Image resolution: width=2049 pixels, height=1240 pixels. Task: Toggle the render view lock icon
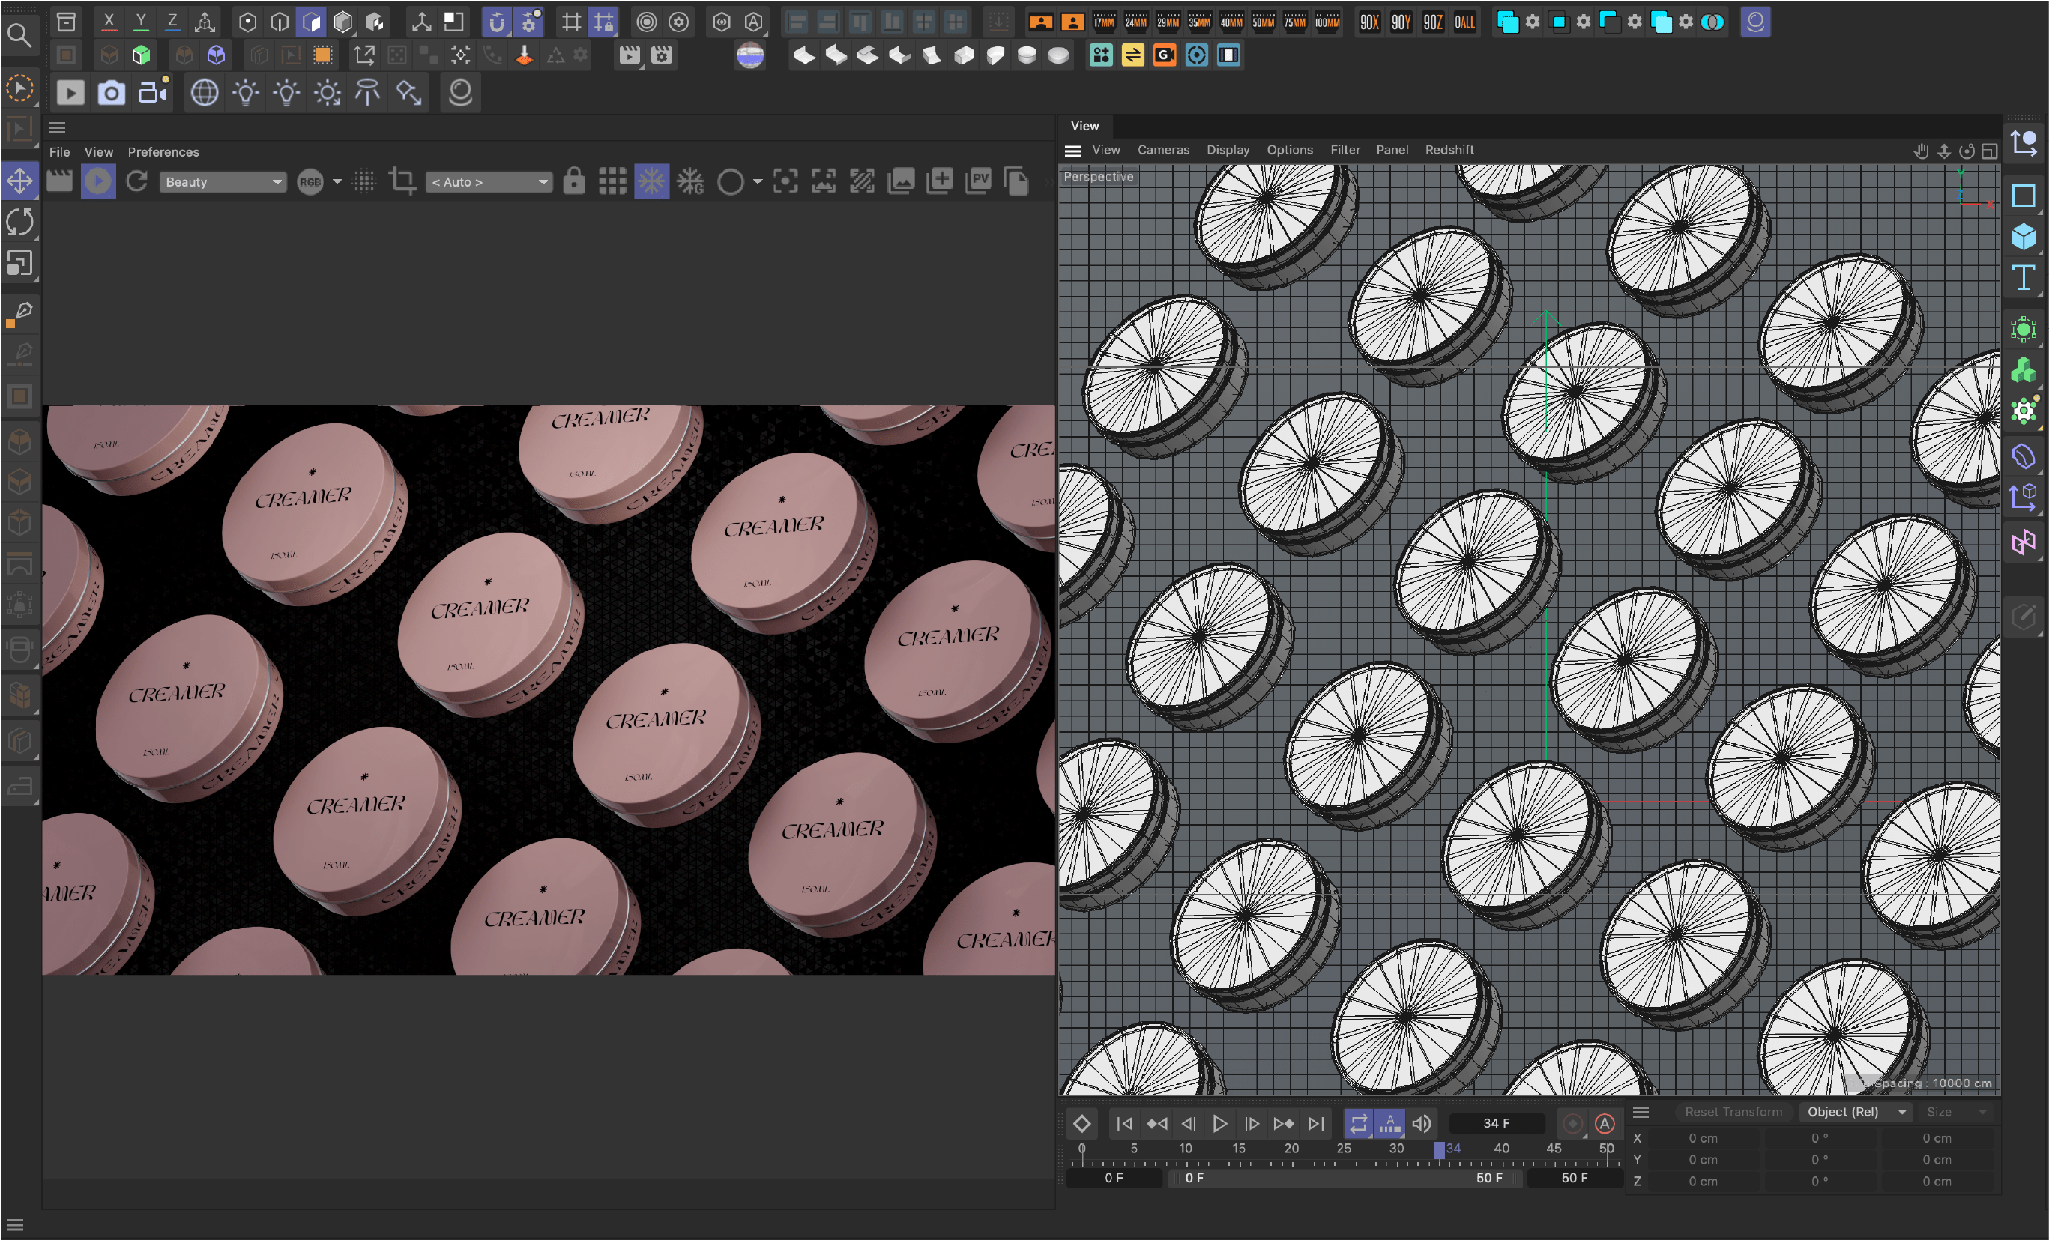[x=574, y=181]
